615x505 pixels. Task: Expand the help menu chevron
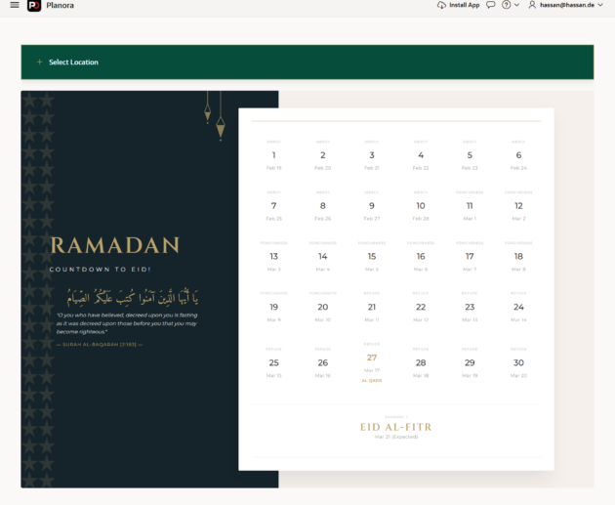point(517,5)
